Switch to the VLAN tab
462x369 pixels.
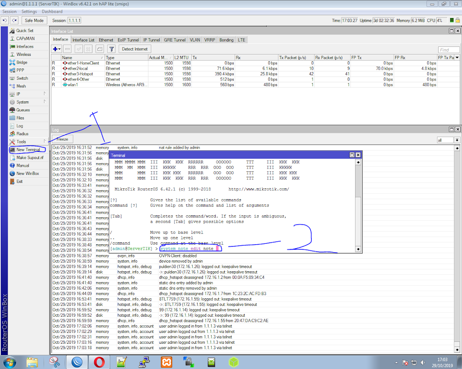[x=195, y=40]
